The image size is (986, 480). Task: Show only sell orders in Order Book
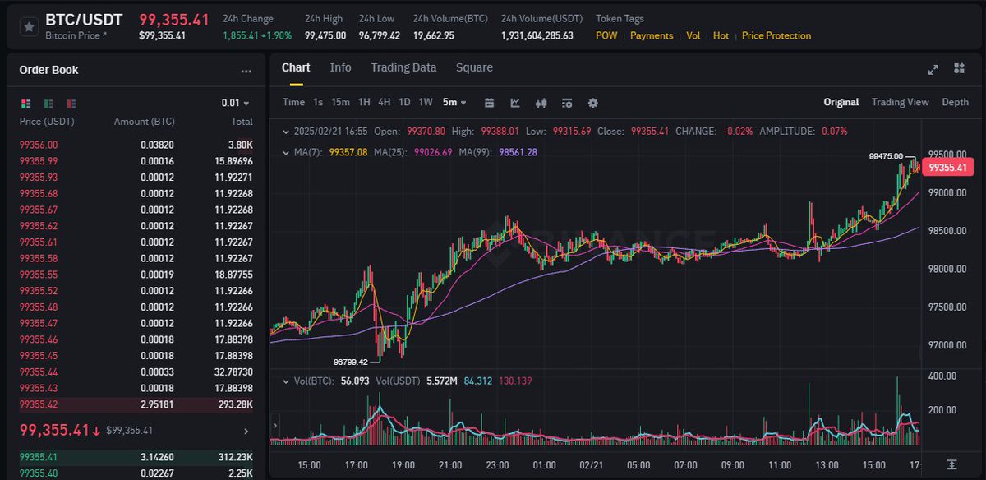71,103
